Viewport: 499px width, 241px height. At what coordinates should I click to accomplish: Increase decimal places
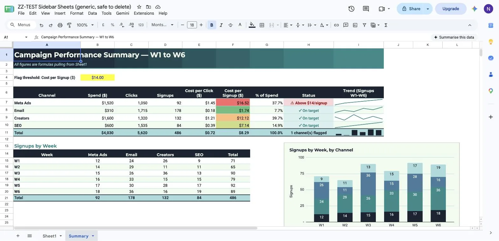[x=131, y=25]
